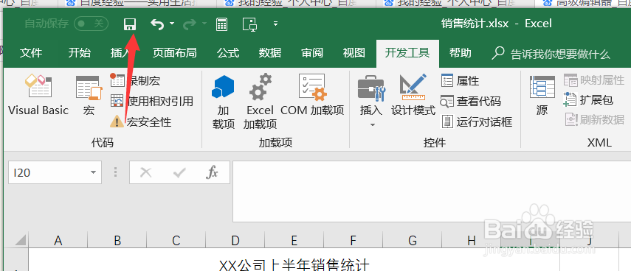631x271 pixels.
Task: Select column H header
Action: pos(472,241)
